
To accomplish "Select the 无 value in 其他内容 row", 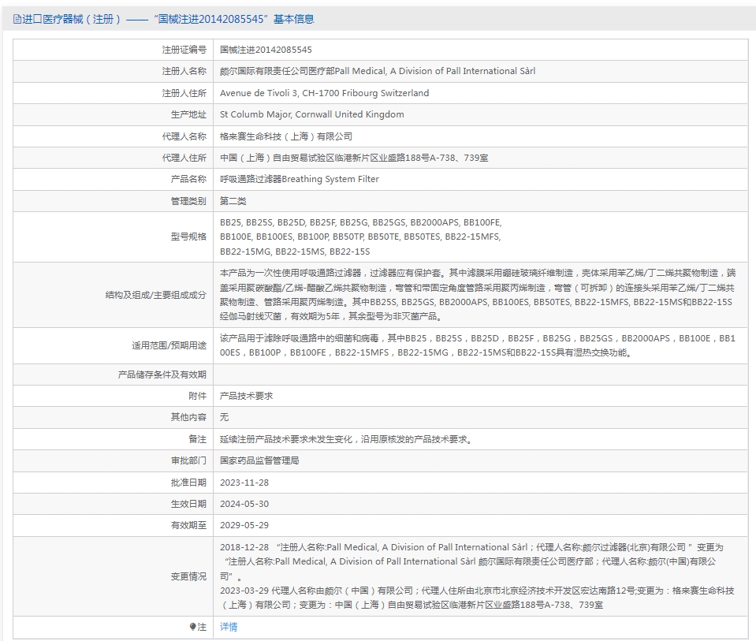I will click(224, 417).
